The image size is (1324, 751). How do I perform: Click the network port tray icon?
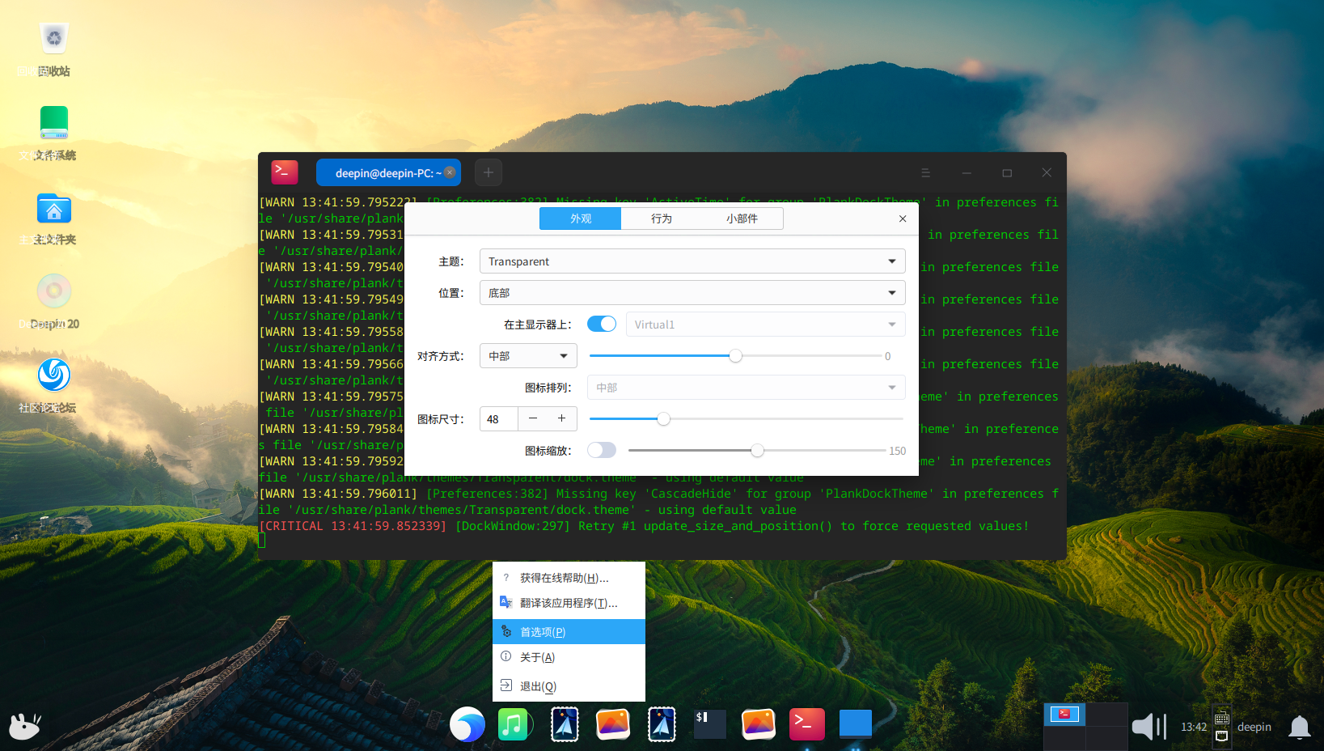tap(1222, 736)
